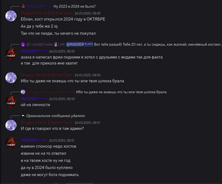222x184 pixels.
Task: Open INSIDER's avatar beside the 'ахаха' message
Action: [x=11, y=54]
